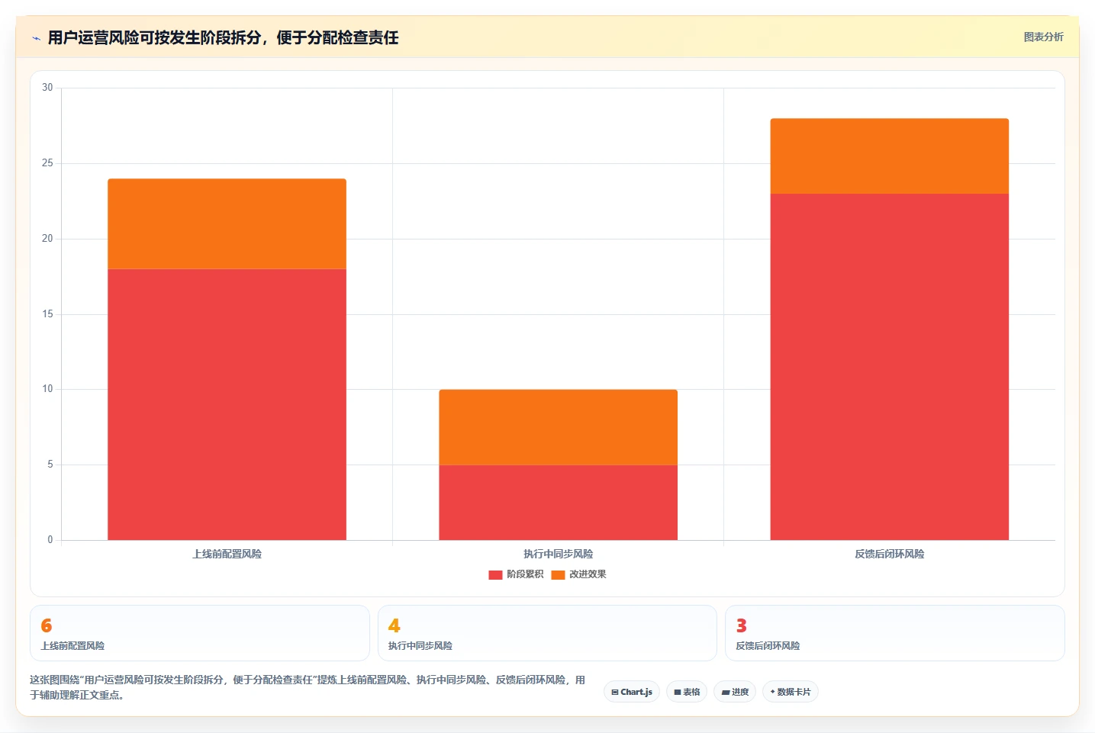This screenshot has width=1095, height=733.
Task: Toggle the 阶段累积 legend item
Action: coord(516,574)
